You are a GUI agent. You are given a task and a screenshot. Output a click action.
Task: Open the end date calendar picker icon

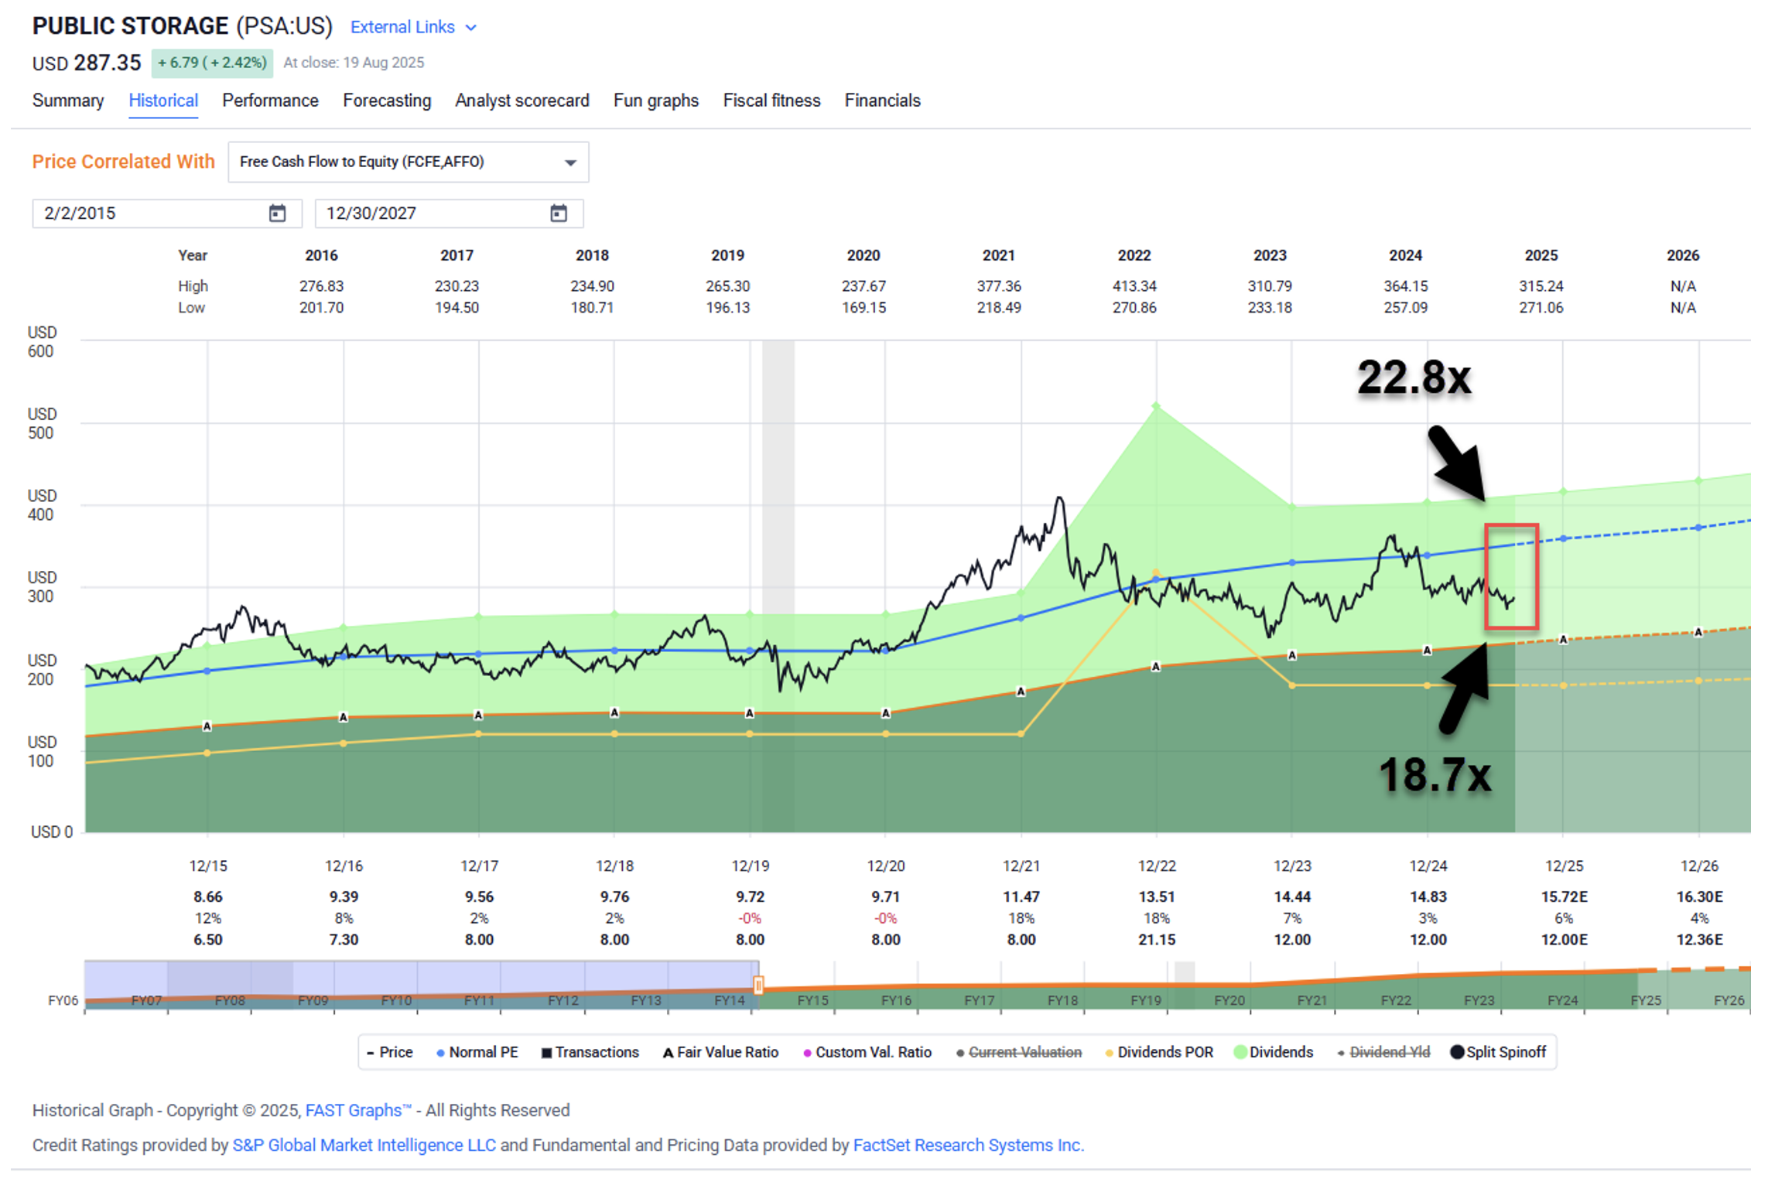559,213
